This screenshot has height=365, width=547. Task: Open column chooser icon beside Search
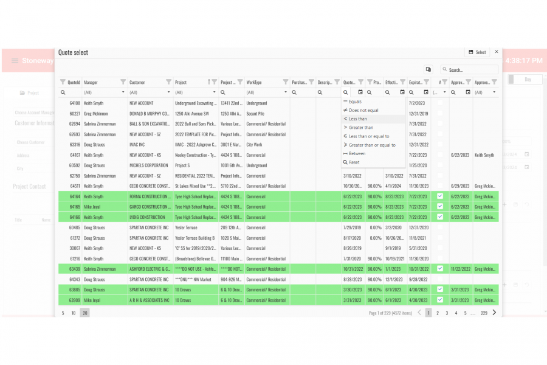[428, 69]
